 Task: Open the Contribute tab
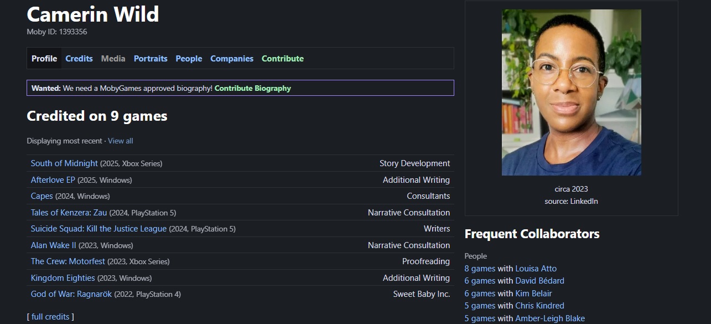(283, 58)
